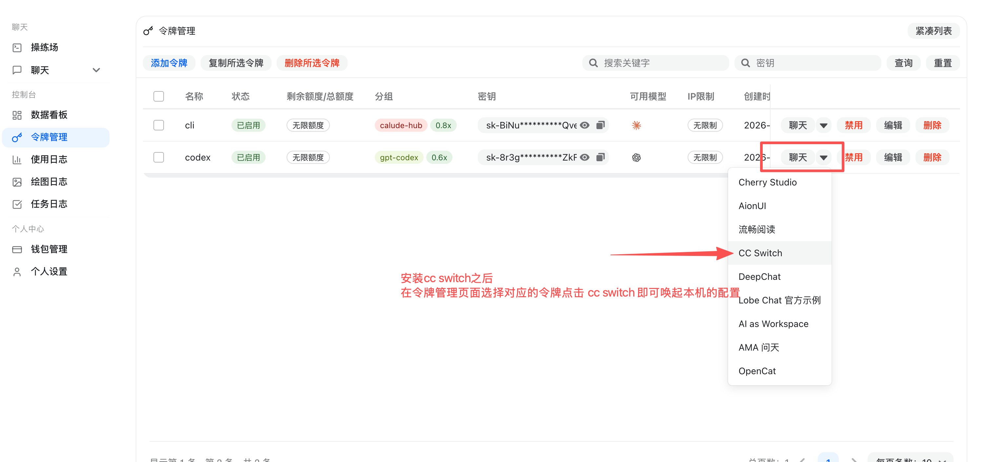Click 删除所选令牌 button
Screen dimensions: 985x462
(x=312, y=63)
